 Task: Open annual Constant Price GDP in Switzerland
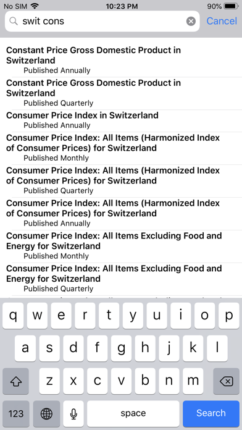pyautogui.click(x=121, y=61)
